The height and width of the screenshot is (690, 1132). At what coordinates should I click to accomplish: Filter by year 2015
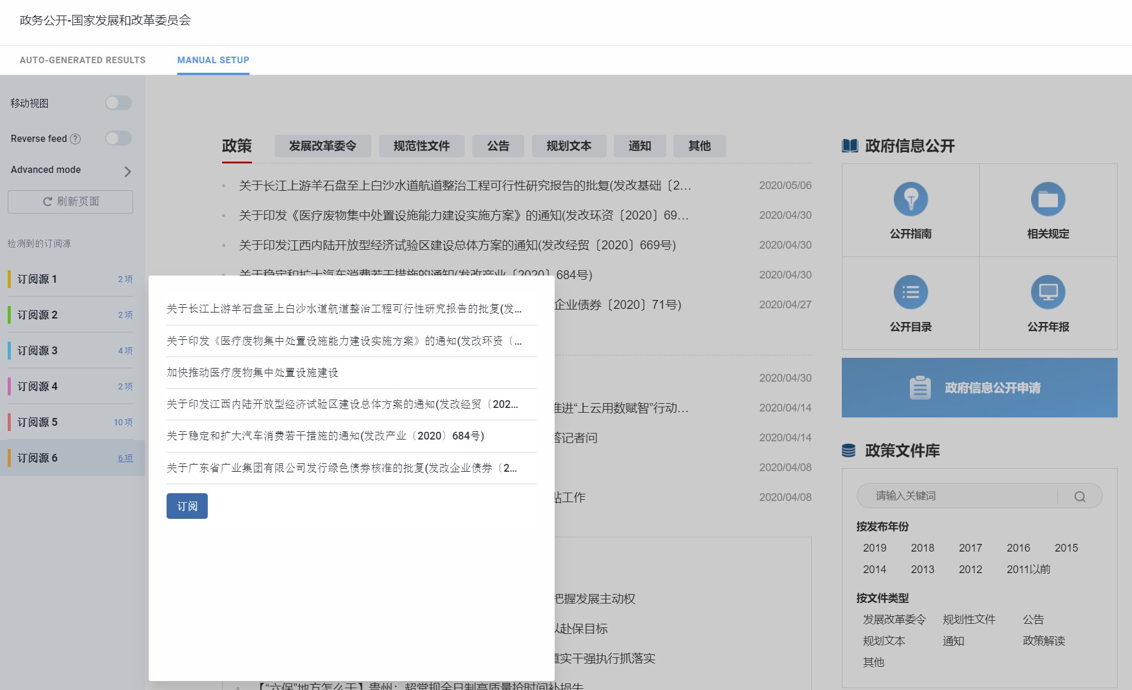1066,548
